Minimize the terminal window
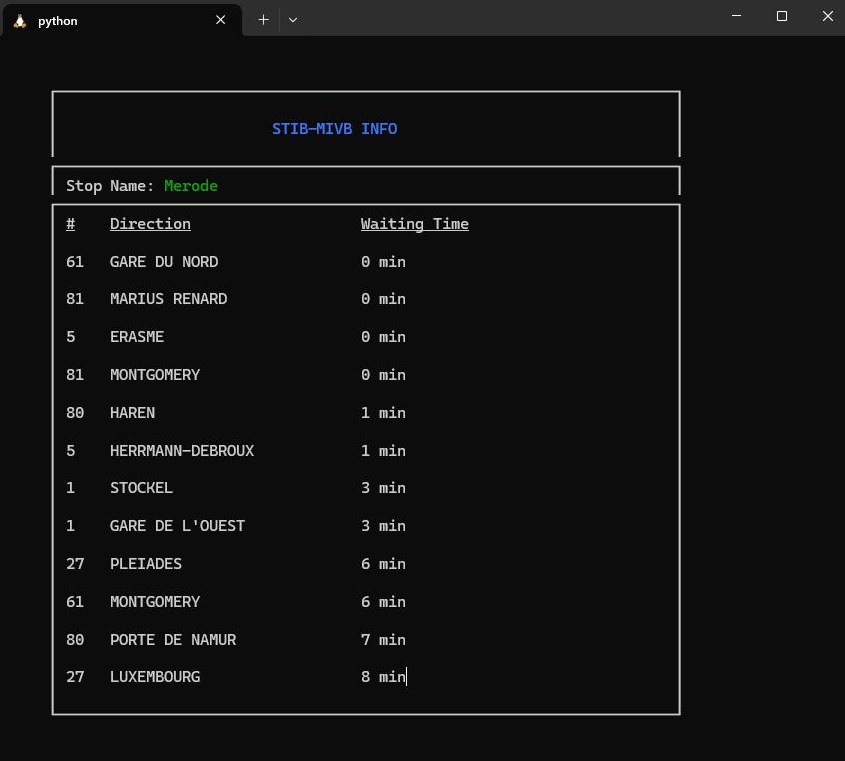The height and width of the screenshot is (761, 845). (x=737, y=16)
